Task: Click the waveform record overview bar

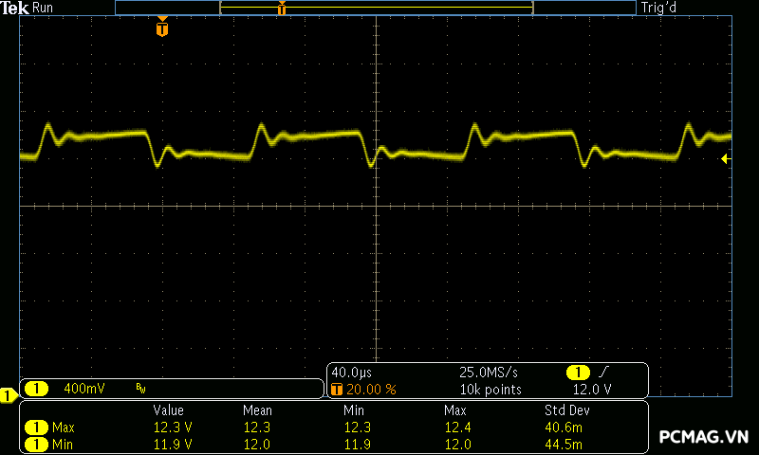Action: 376,8
